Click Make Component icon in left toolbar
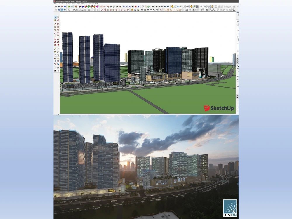 click(x=58, y=17)
